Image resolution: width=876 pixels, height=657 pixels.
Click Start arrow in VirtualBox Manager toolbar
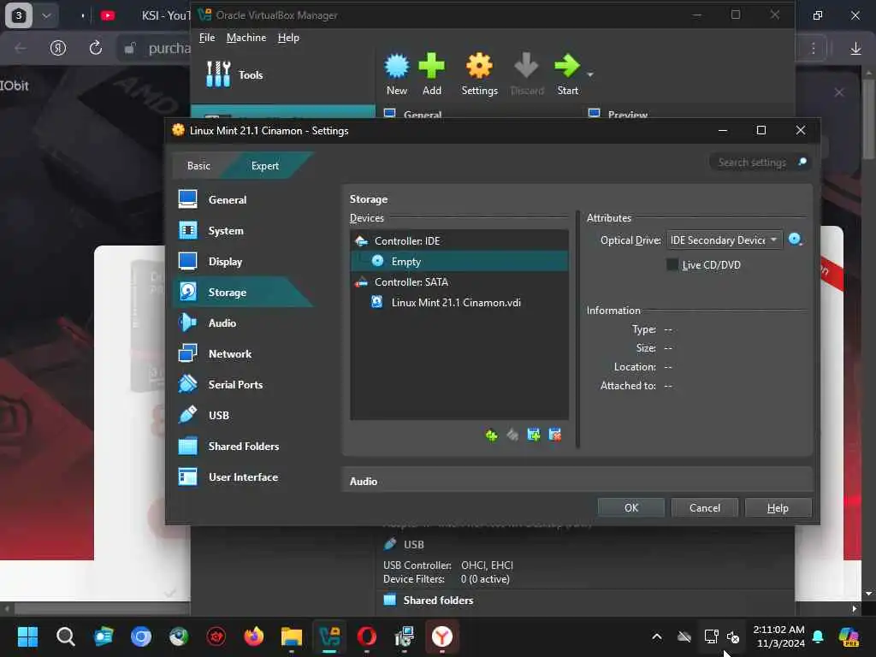(x=568, y=74)
